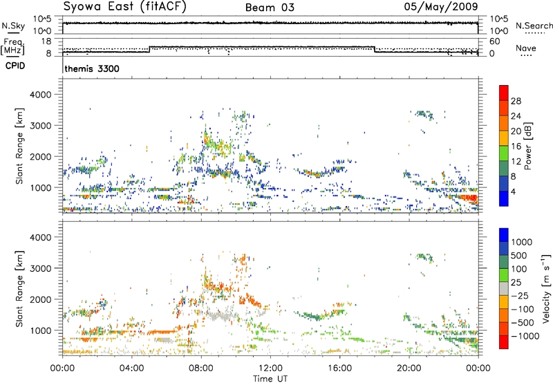This screenshot has height=383, width=553.
Task: Click the solid line sample under 'N.Sky'
Action: click(13, 32)
